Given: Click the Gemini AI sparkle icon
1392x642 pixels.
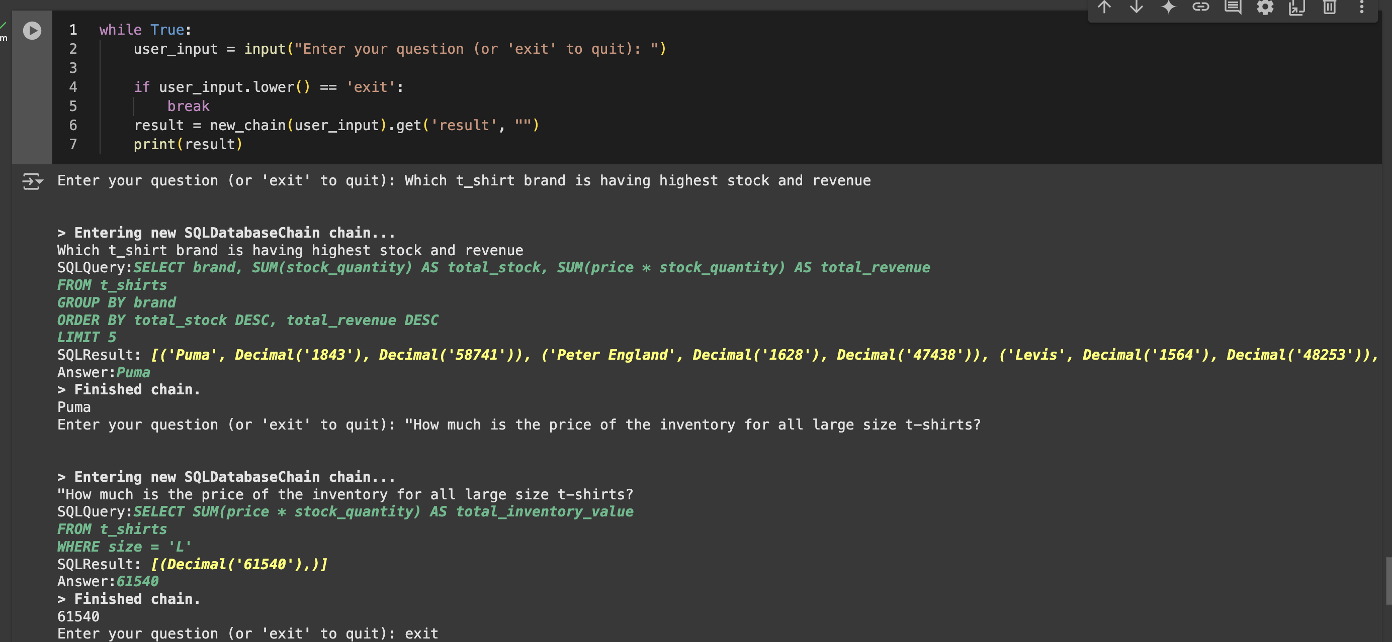Looking at the screenshot, I should [1168, 7].
